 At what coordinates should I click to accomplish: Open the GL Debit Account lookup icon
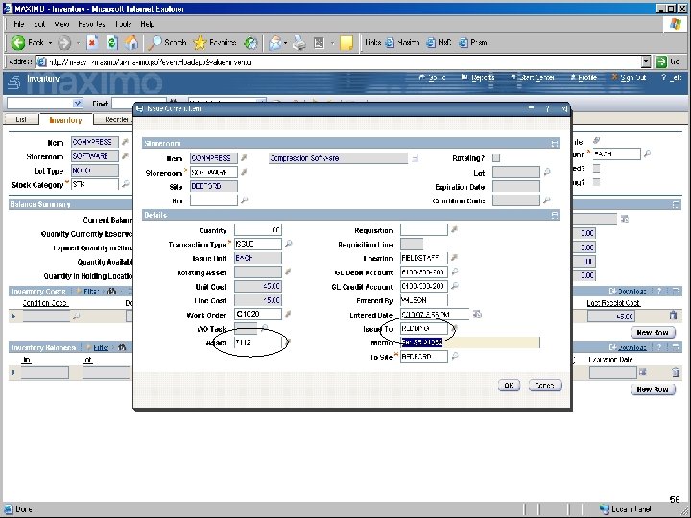coord(455,271)
